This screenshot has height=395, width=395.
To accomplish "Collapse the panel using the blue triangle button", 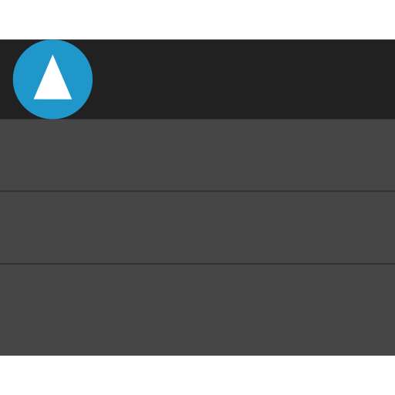I will click(x=52, y=79).
